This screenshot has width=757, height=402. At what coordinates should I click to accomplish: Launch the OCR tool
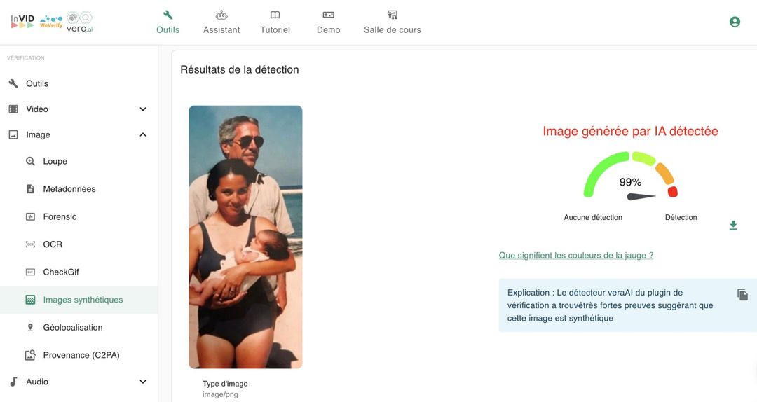point(53,244)
